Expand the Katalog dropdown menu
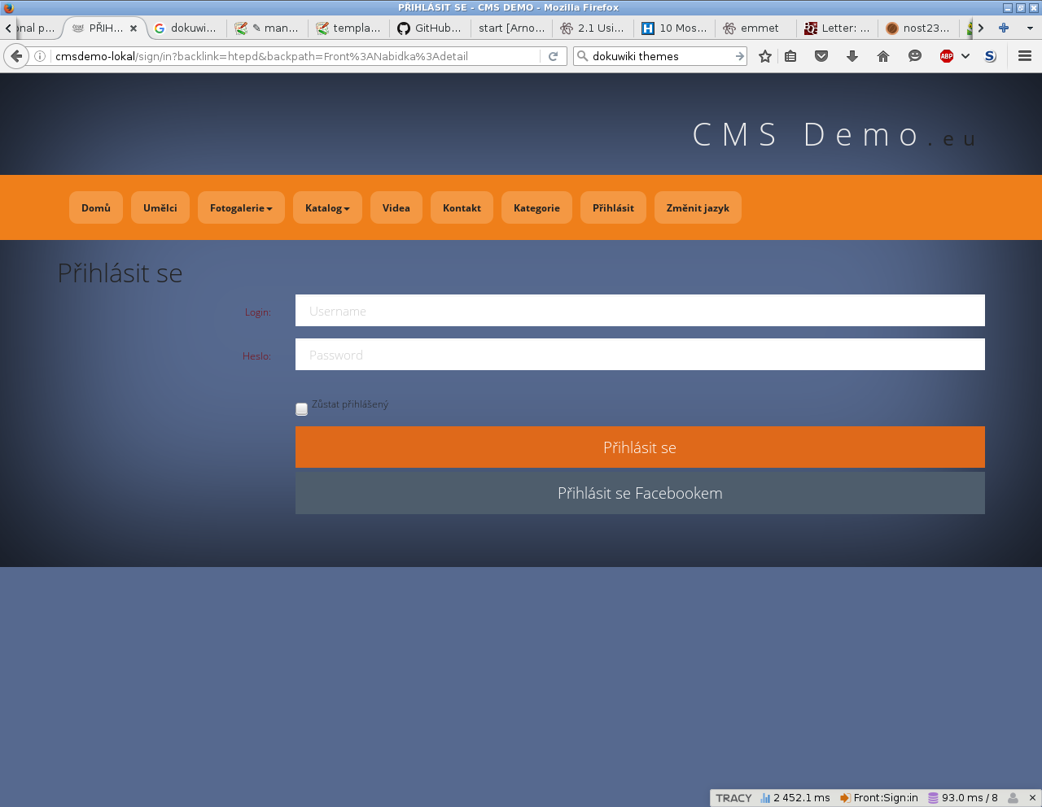 click(327, 208)
